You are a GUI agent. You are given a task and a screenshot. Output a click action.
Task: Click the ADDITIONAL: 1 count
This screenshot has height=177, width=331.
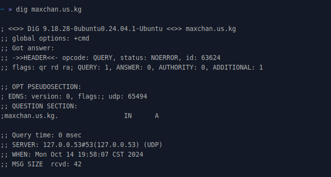pyautogui.click(x=238, y=67)
